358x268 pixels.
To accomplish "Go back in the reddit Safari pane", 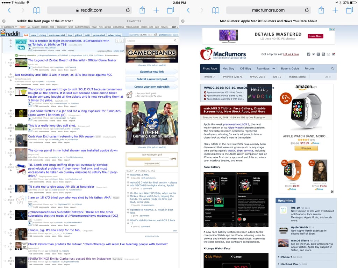I will pyautogui.click(x=9, y=10).
